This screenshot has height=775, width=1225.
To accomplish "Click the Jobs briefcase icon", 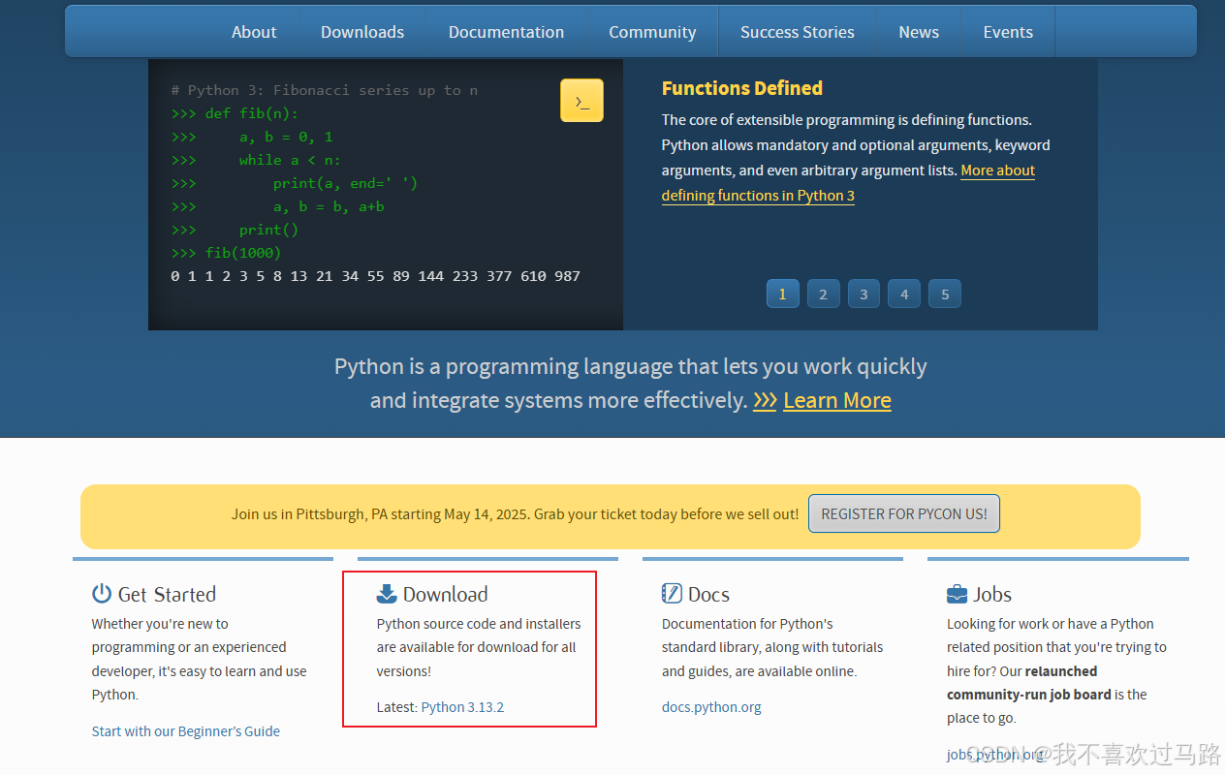I will (957, 594).
